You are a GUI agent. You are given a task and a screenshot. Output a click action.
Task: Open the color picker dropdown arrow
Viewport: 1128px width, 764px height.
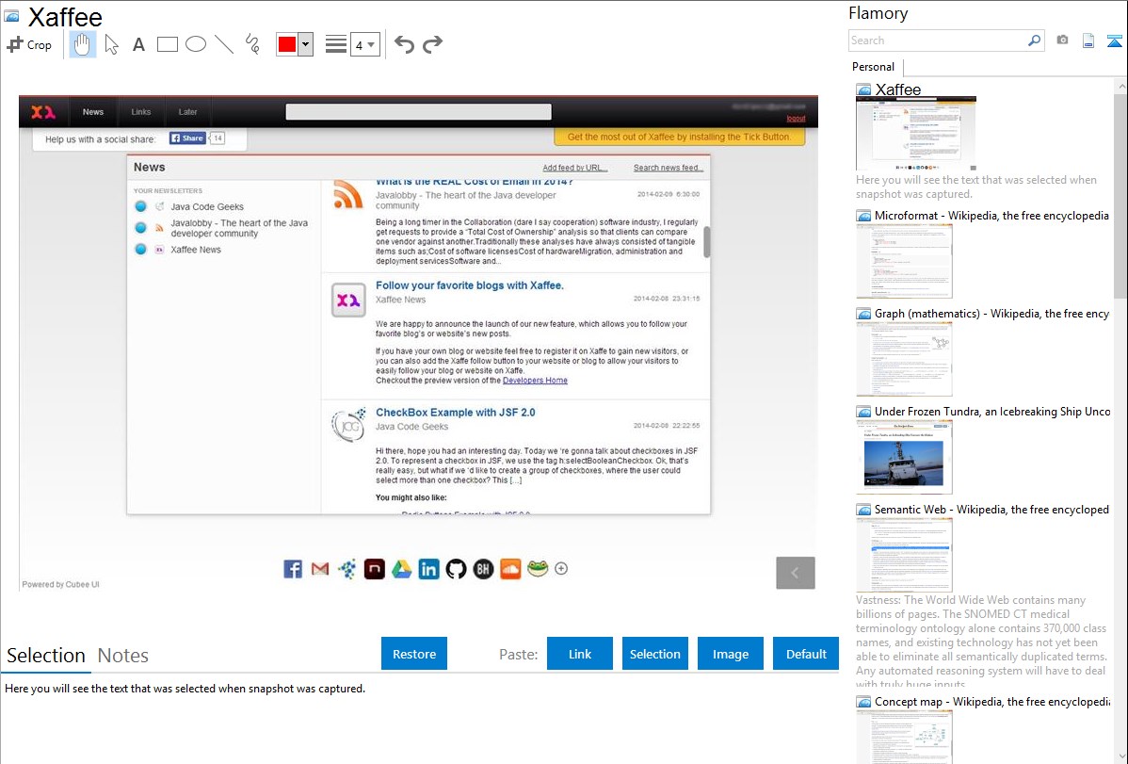coord(305,44)
